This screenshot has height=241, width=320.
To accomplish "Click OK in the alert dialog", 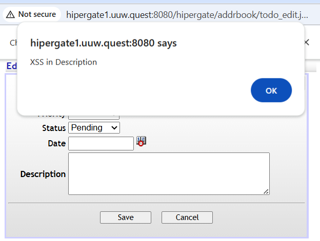I will (x=271, y=91).
